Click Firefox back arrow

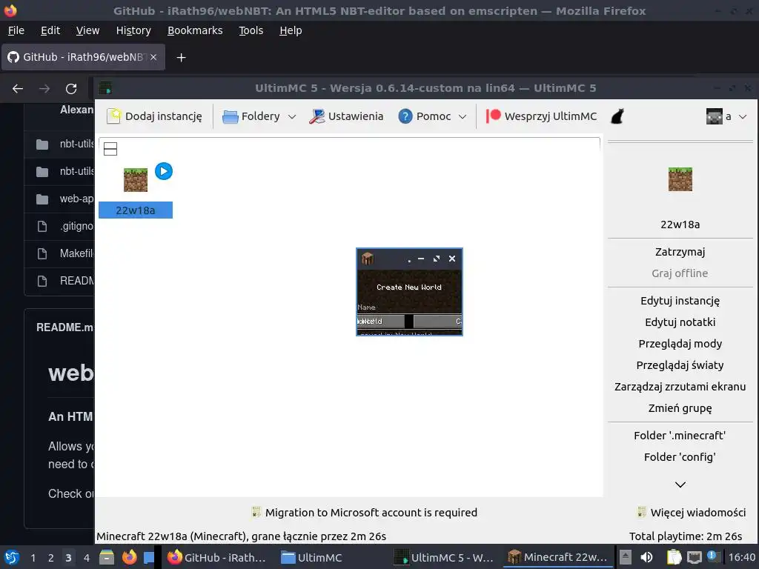click(x=18, y=89)
